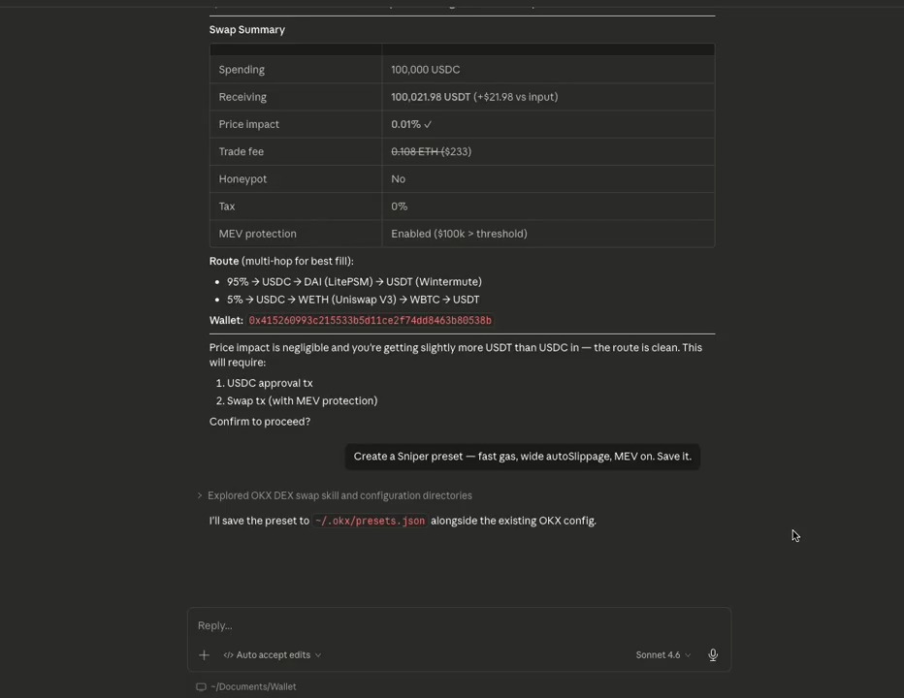Click the Swap Summary heading
Screen dimensions: 904x698
[x=246, y=29]
